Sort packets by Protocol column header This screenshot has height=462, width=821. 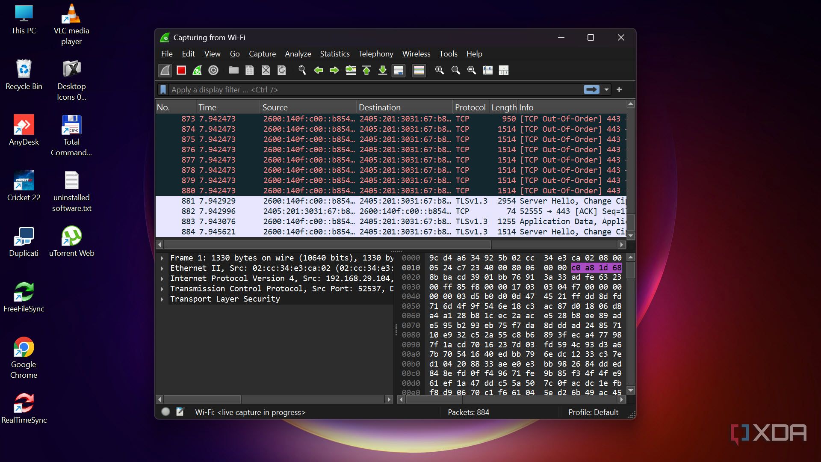click(470, 107)
